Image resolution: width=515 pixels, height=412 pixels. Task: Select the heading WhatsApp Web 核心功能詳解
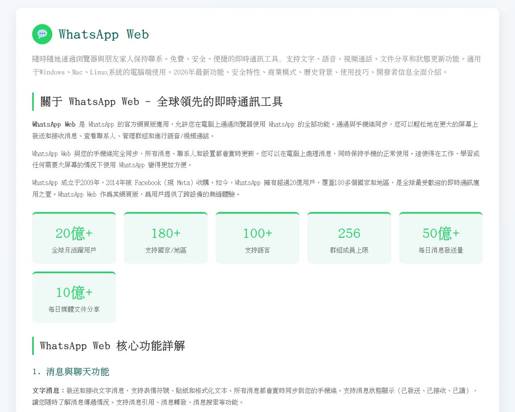[113, 346]
